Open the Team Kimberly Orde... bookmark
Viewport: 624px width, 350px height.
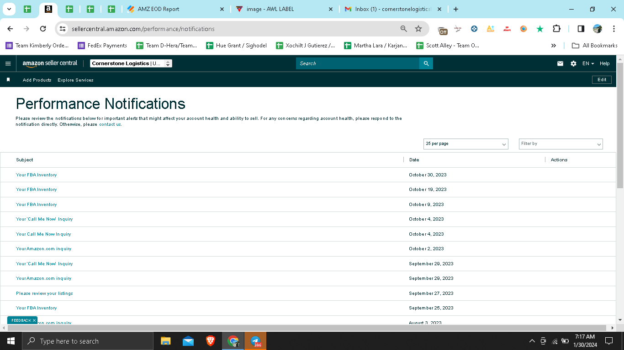click(x=37, y=46)
